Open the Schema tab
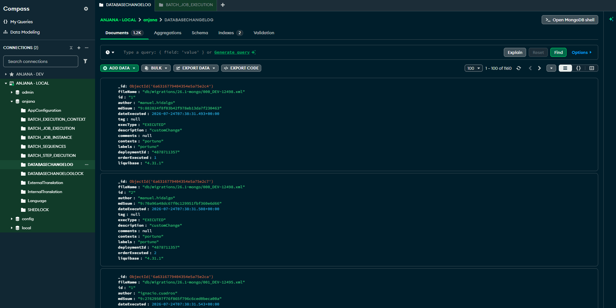This screenshot has width=616, height=308. 200,33
